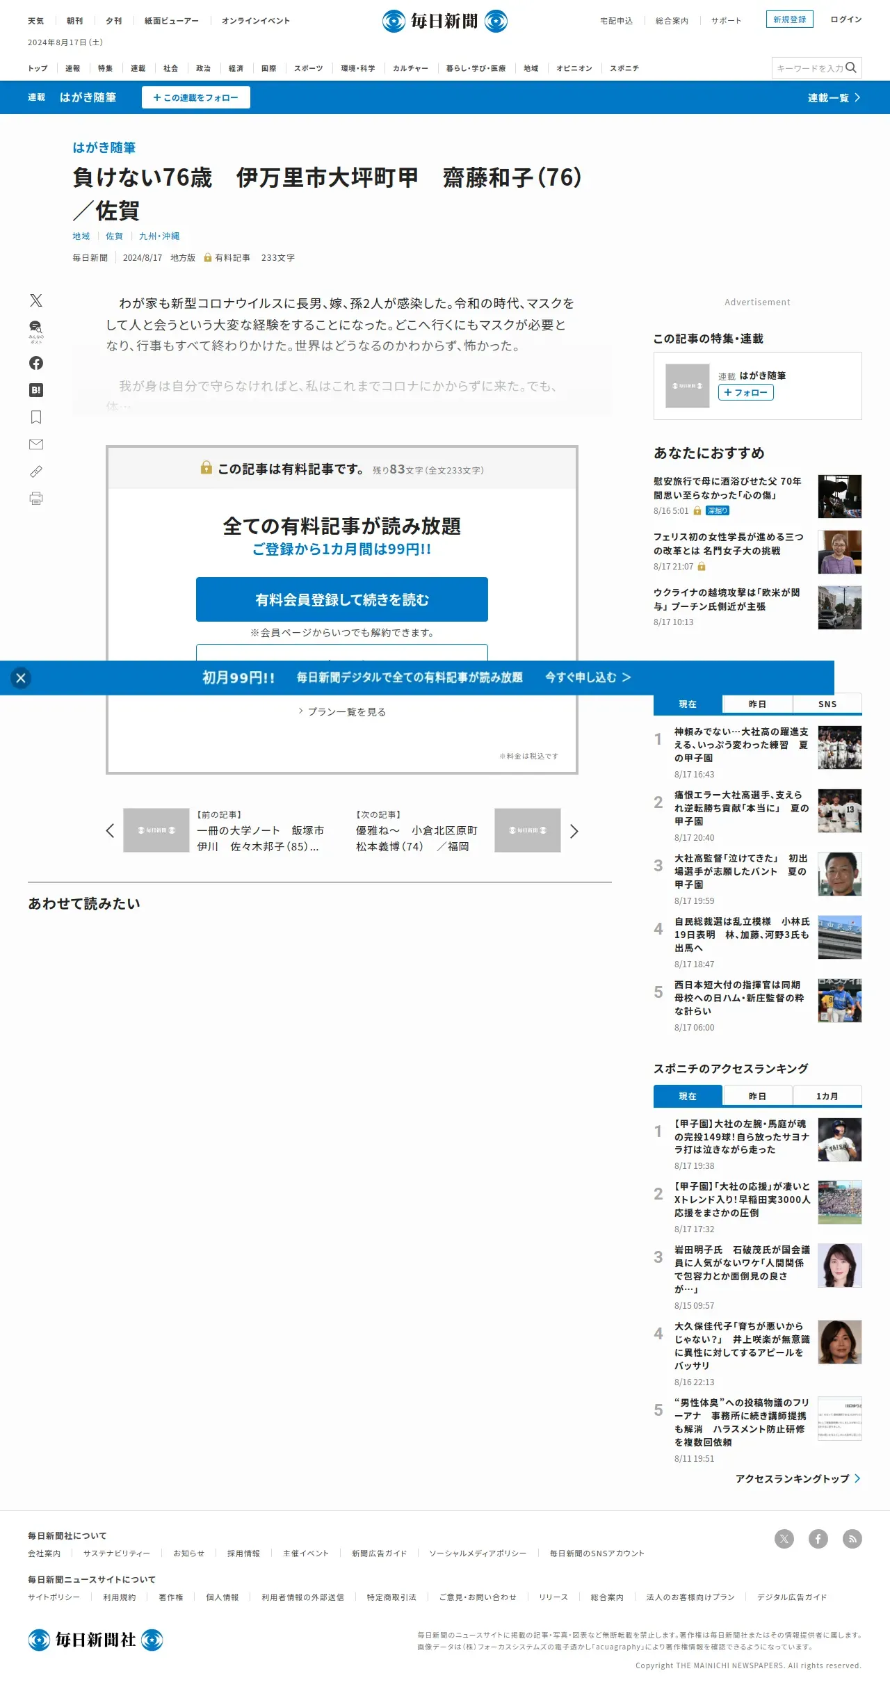Click the 九州・沖縄 tag link
890x1687 pixels.
pyautogui.click(x=159, y=236)
